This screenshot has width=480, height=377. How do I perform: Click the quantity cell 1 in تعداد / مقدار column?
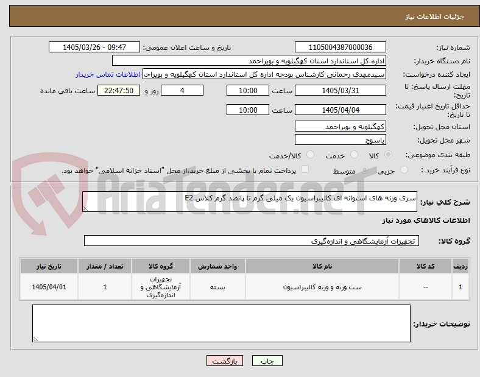click(105, 287)
